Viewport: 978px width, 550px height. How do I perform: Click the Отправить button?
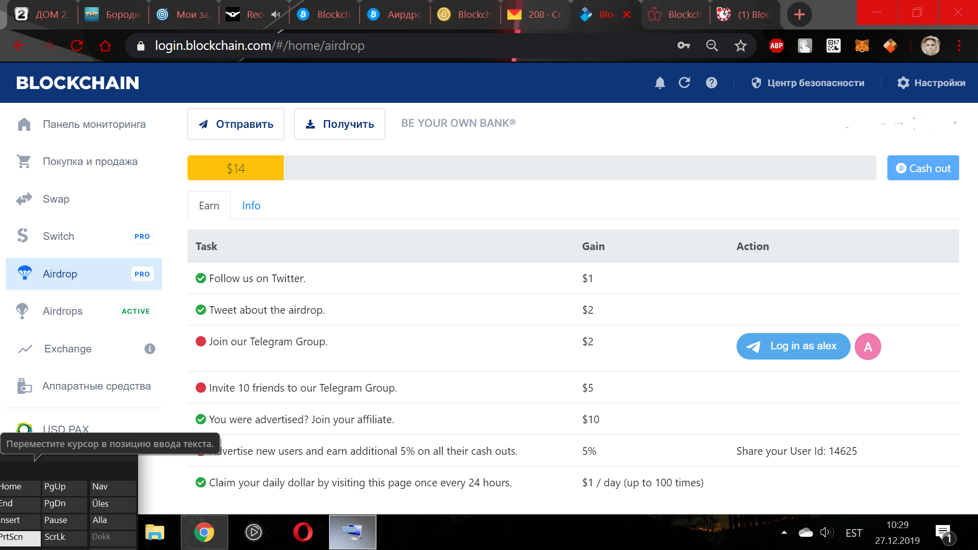(x=236, y=124)
